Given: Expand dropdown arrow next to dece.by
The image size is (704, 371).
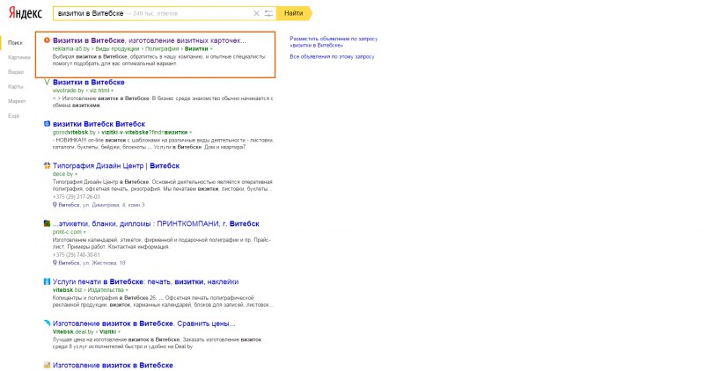Looking at the screenshot, I should [76, 174].
